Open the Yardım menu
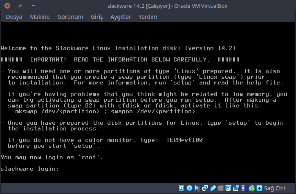The height and width of the screenshot is (194, 296). coord(148,17)
